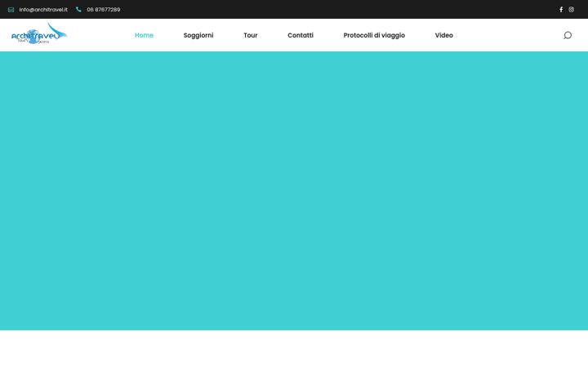
Task: Open the Instagram profile icon
Action: [x=571, y=9]
